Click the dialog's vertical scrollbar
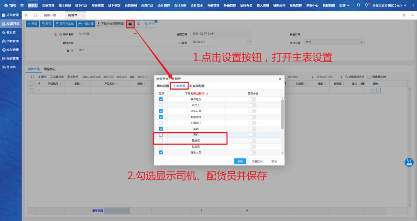 click(282, 116)
